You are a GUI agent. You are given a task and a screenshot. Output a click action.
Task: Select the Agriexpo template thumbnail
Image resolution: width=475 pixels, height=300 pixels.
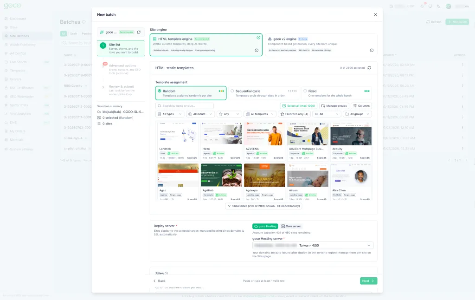click(264, 175)
